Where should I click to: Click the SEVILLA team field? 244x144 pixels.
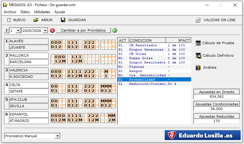29,106
